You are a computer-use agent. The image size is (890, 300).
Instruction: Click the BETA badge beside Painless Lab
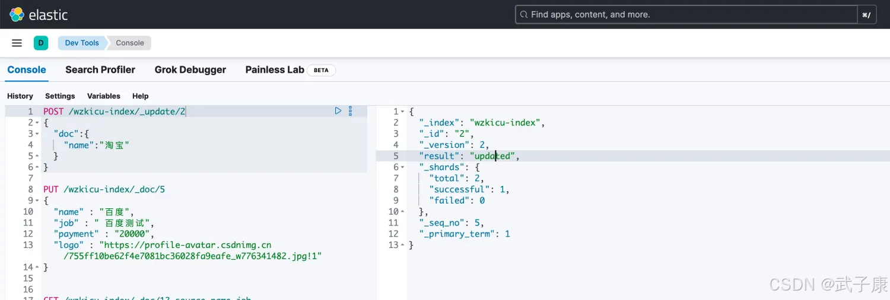pos(321,70)
